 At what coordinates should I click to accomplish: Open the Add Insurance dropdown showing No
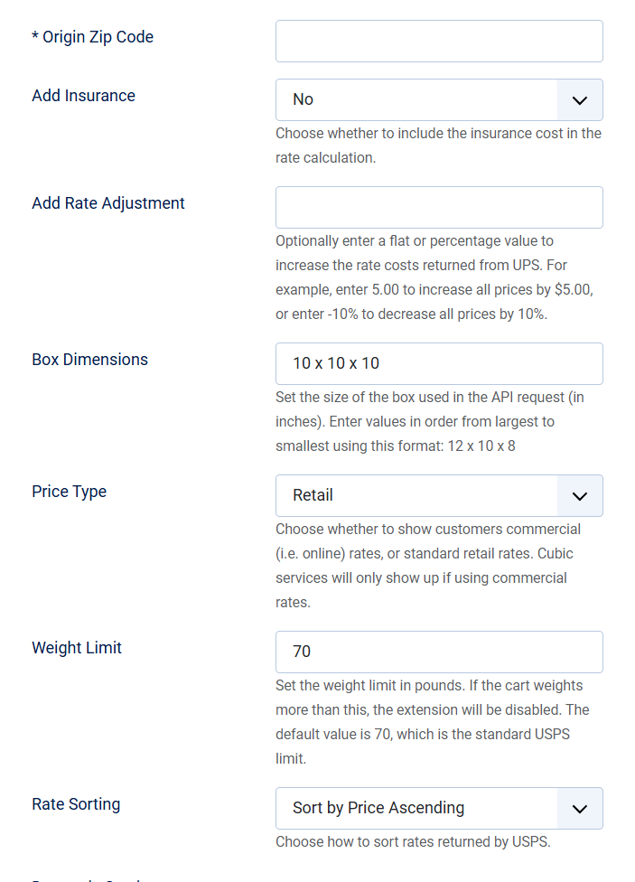tap(416, 100)
